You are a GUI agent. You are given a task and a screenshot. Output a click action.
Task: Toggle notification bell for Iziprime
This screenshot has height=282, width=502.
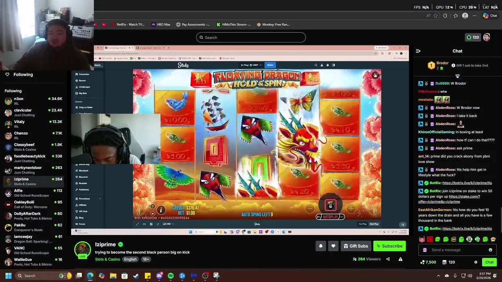coord(320,246)
